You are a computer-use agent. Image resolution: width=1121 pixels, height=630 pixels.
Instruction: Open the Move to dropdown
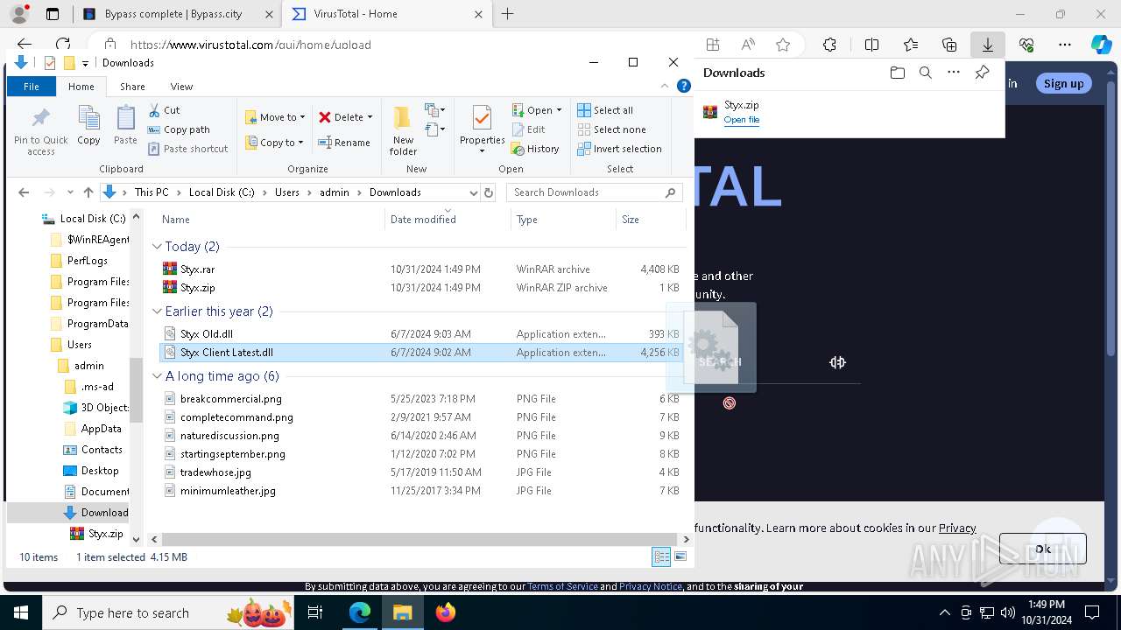pyautogui.click(x=275, y=117)
